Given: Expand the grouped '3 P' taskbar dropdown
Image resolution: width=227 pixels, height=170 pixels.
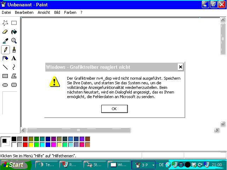Looking at the screenshot, I should [153, 165].
